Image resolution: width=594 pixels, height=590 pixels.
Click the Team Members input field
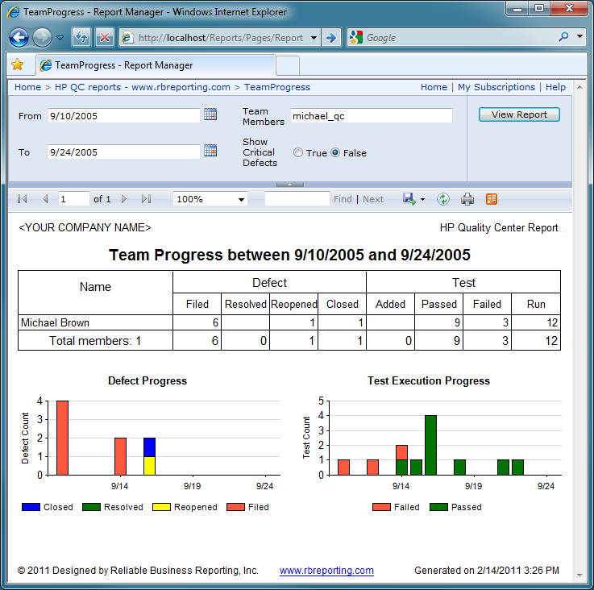(371, 116)
